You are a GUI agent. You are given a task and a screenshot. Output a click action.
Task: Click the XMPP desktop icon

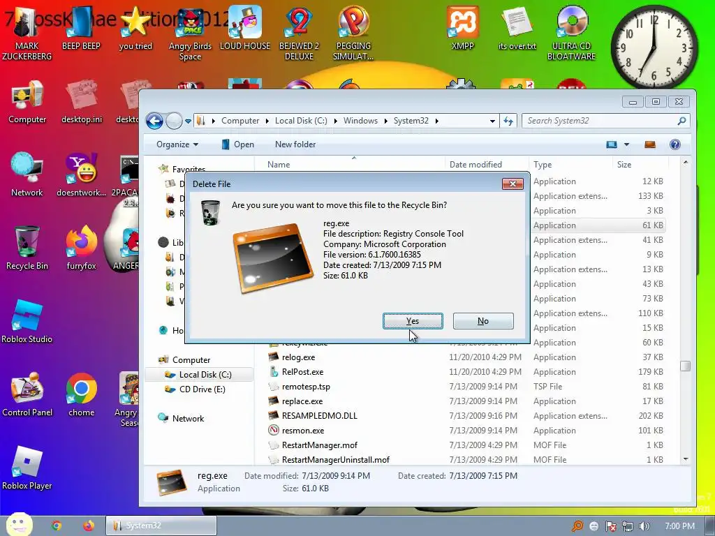tap(462, 28)
